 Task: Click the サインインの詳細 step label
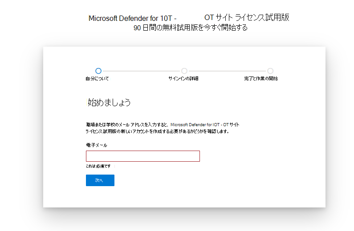(x=183, y=78)
